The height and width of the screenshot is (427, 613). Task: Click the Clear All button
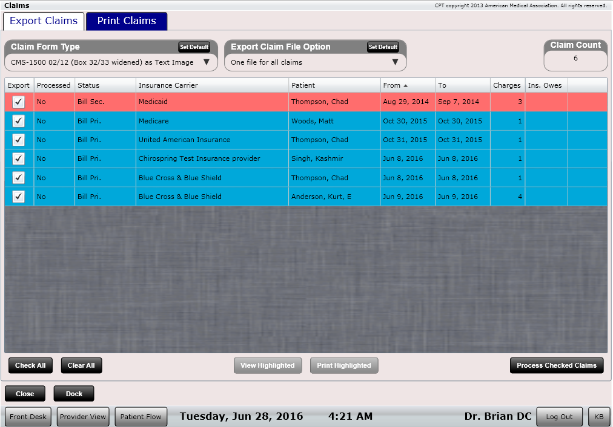click(x=81, y=365)
